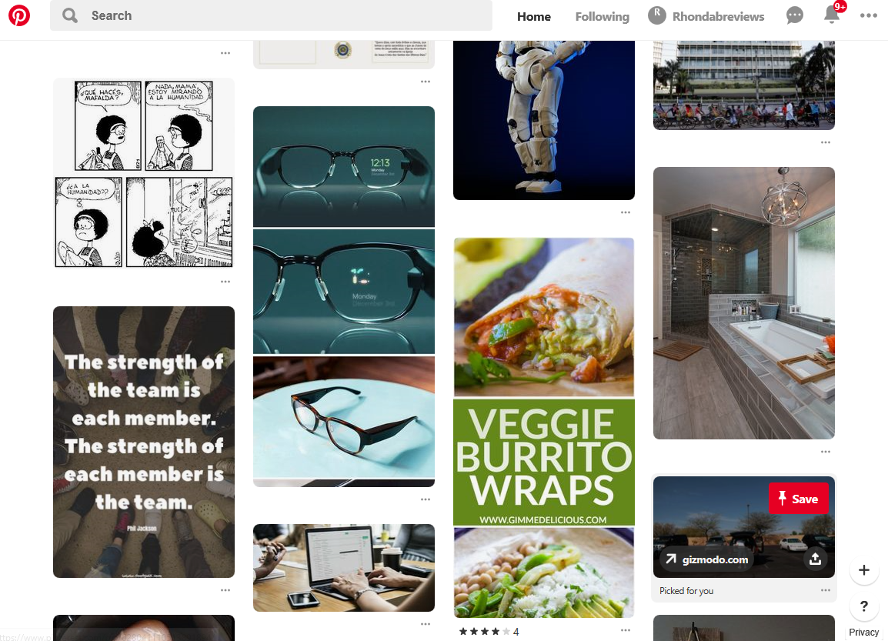
Task: Switch to the Following tab
Action: tap(602, 16)
